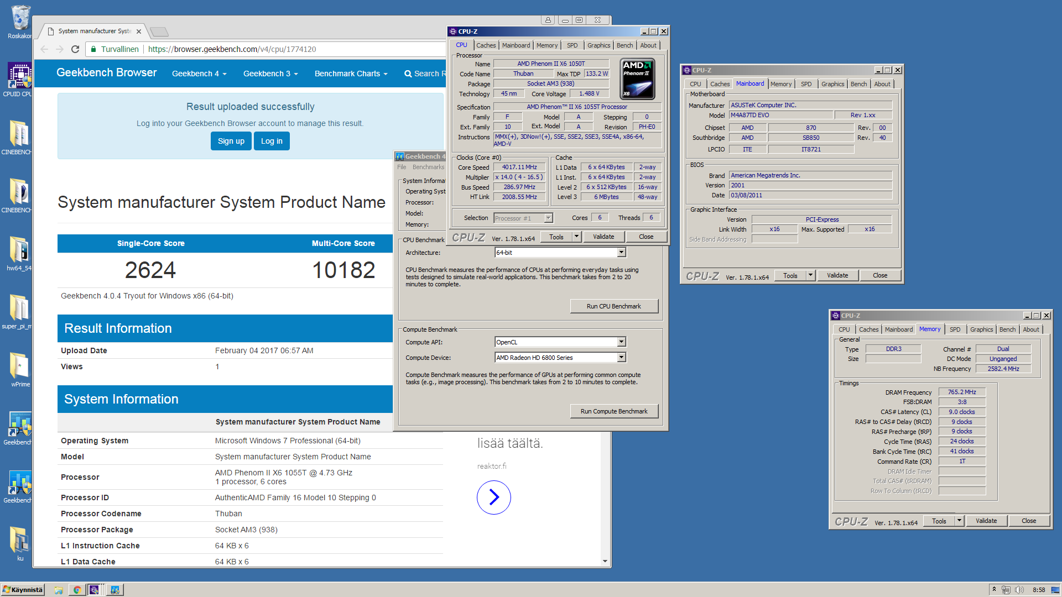The height and width of the screenshot is (597, 1062).
Task: Click the browser back arrow
Action: click(x=44, y=49)
